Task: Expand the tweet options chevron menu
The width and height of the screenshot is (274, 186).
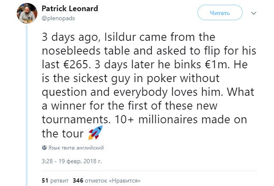Action: (x=253, y=13)
